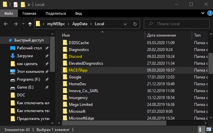This screenshot has height=133, width=213.
Task: Select Этот компьютер in sidebar
Action: point(30,72)
